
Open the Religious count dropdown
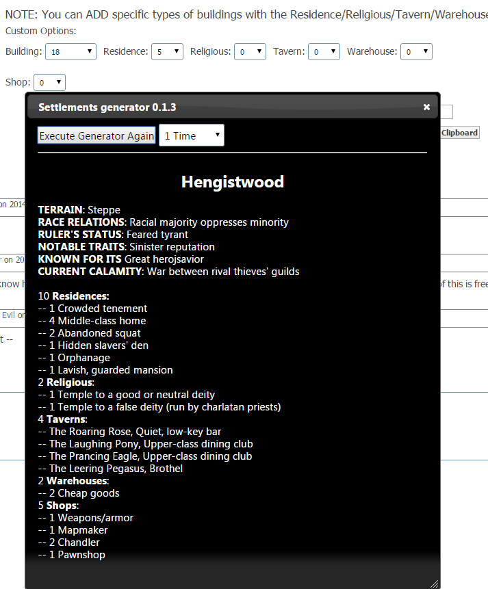[x=250, y=51]
